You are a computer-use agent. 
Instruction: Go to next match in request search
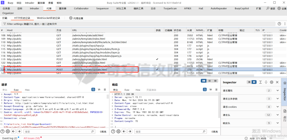[19, 131]
